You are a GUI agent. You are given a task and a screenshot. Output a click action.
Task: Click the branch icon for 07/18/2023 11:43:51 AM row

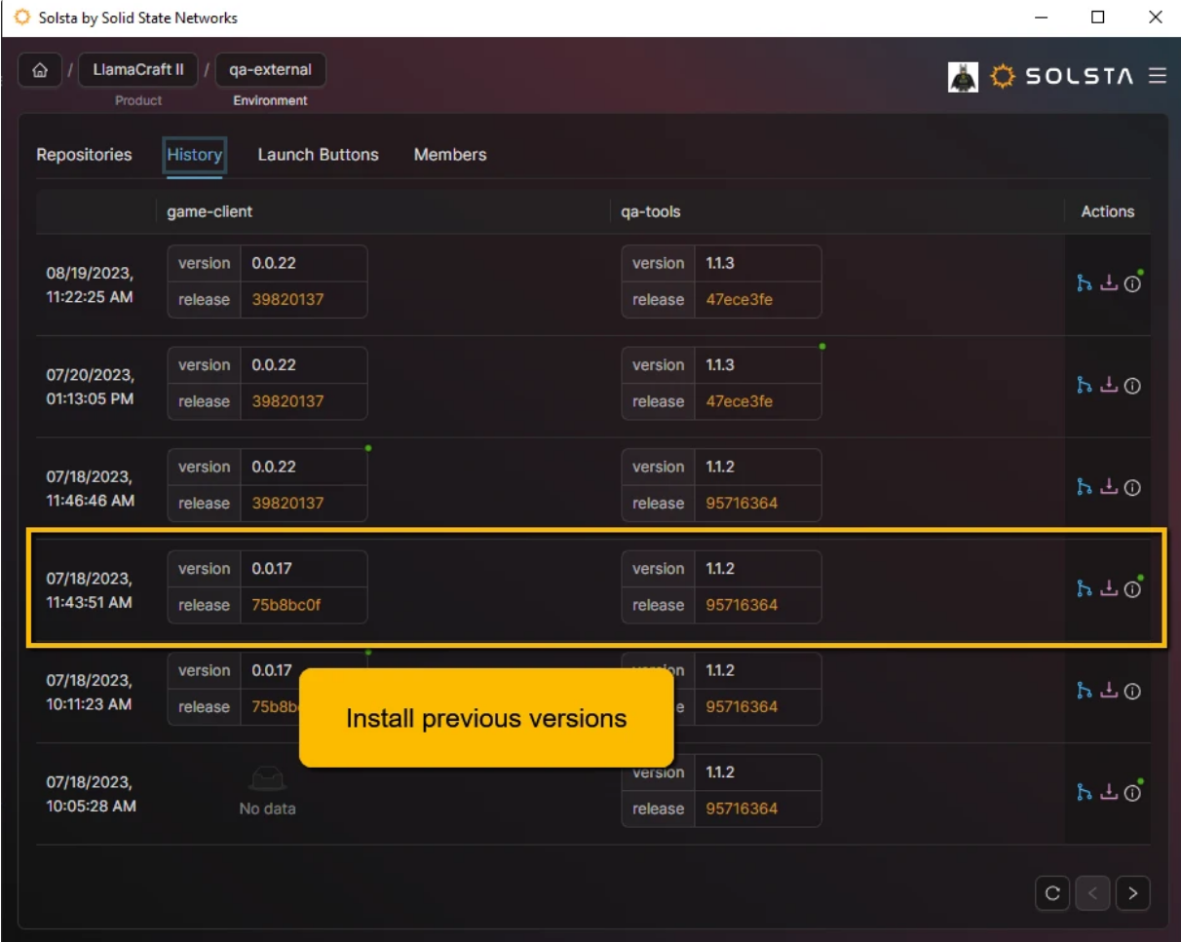[1084, 588]
